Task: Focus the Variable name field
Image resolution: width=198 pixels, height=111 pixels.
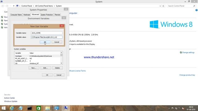Action: point(46,33)
